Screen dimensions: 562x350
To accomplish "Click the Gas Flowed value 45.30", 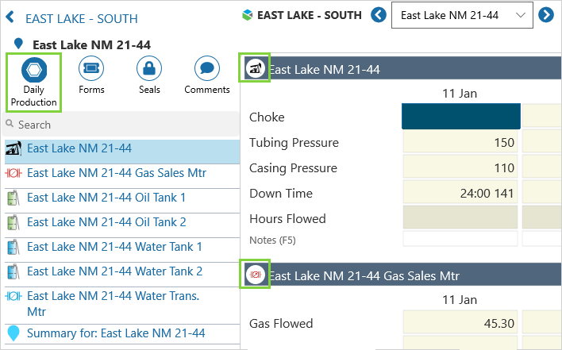I will [461, 323].
